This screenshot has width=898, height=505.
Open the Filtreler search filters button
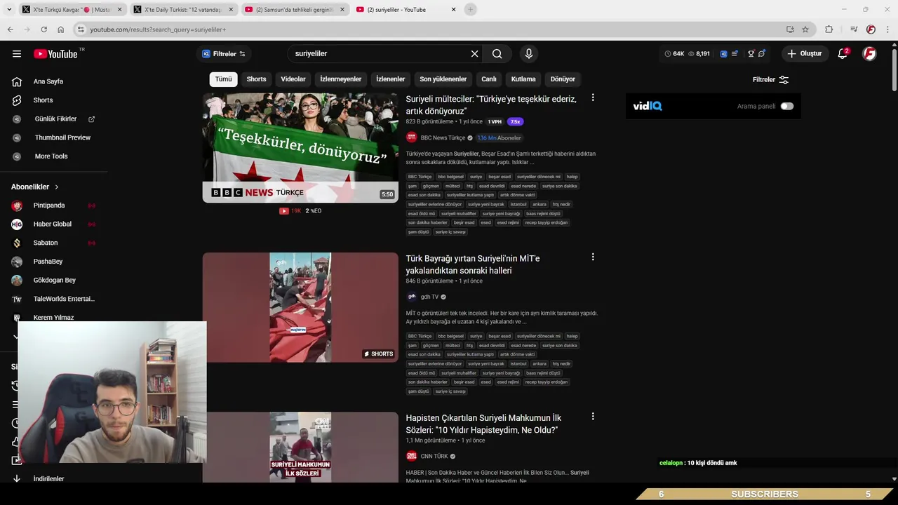click(770, 80)
